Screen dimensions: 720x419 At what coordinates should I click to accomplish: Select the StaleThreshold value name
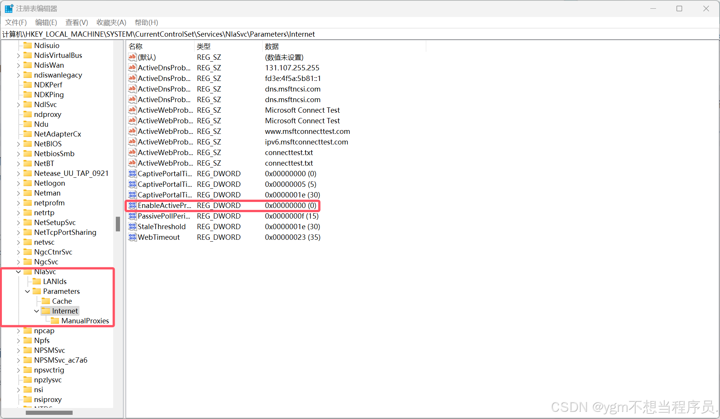tap(162, 227)
